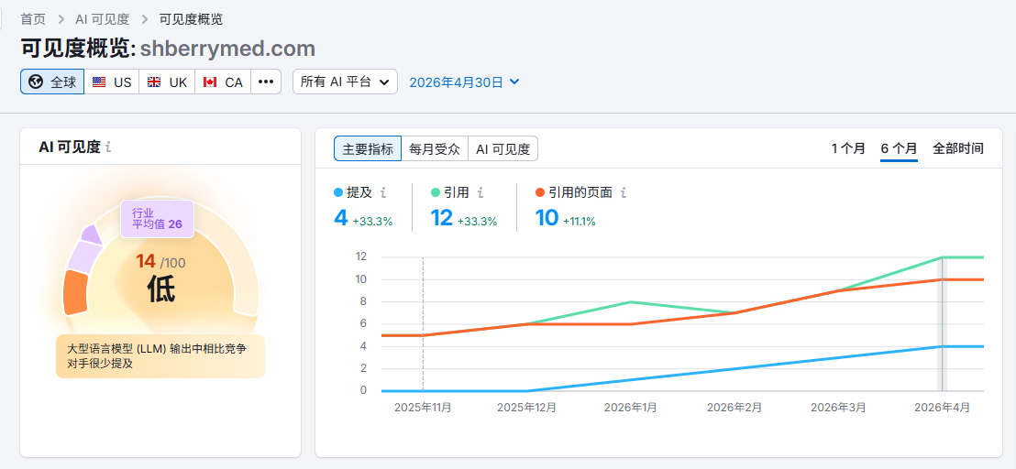
Task: Click the green 引用 legend dot
Action: pyautogui.click(x=436, y=192)
